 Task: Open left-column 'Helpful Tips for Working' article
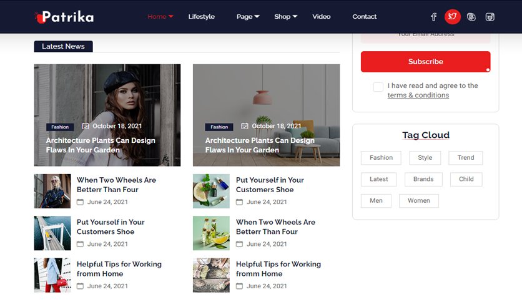click(x=119, y=269)
